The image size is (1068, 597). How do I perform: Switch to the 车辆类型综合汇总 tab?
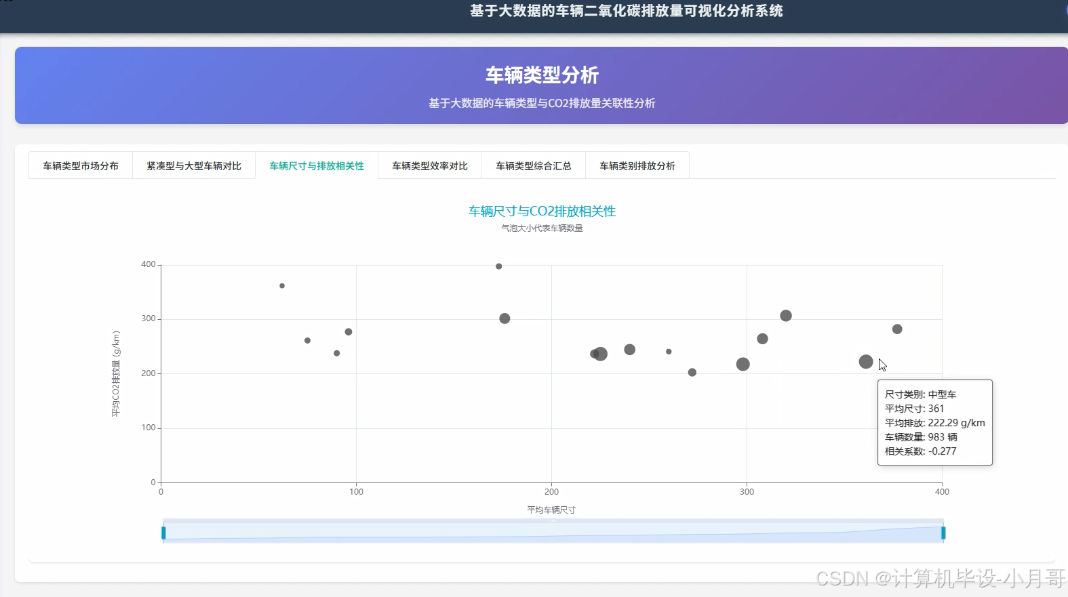[534, 165]
